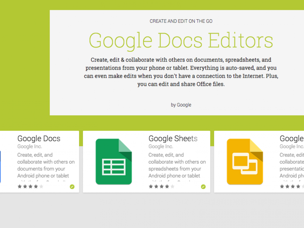
Task: Click the Google Sheets card description text
Action: click(x=177, y=167)
